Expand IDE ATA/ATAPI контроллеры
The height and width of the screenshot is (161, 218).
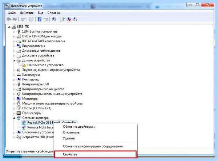pos(14,41)
